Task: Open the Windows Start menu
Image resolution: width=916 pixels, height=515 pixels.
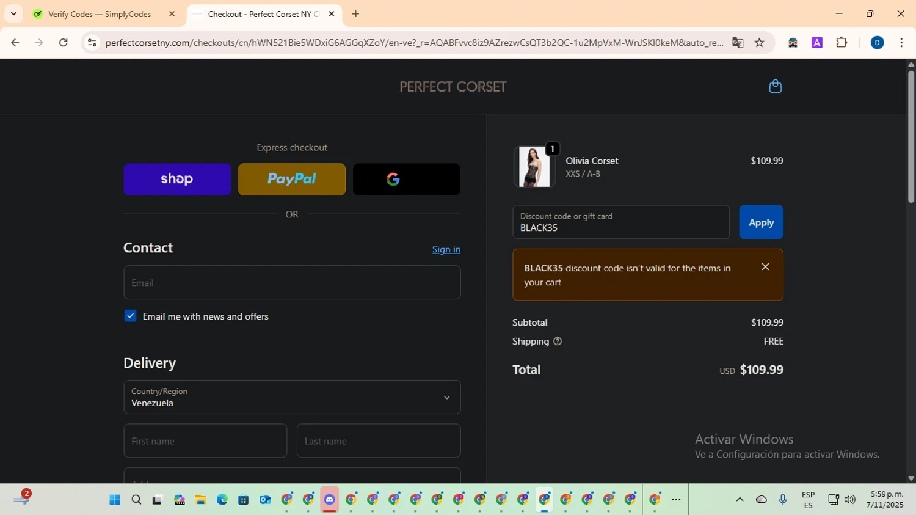Action: (x=115, y=500)
